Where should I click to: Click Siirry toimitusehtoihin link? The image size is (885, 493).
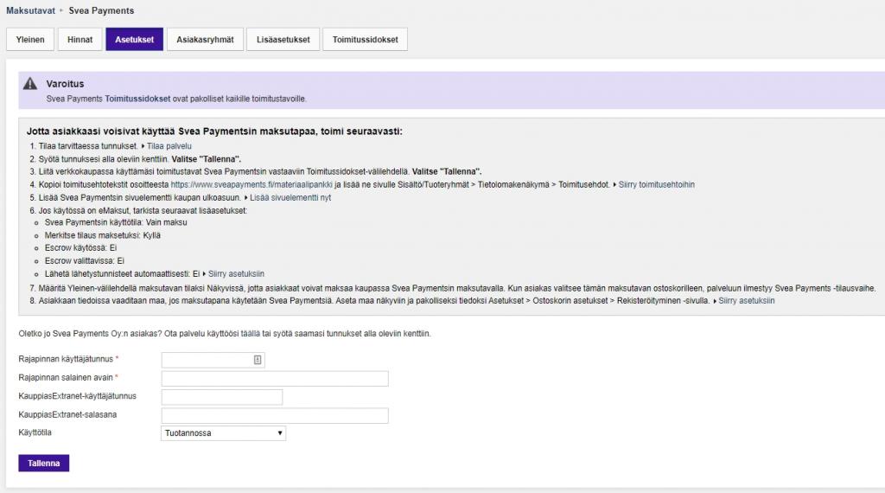657,185
